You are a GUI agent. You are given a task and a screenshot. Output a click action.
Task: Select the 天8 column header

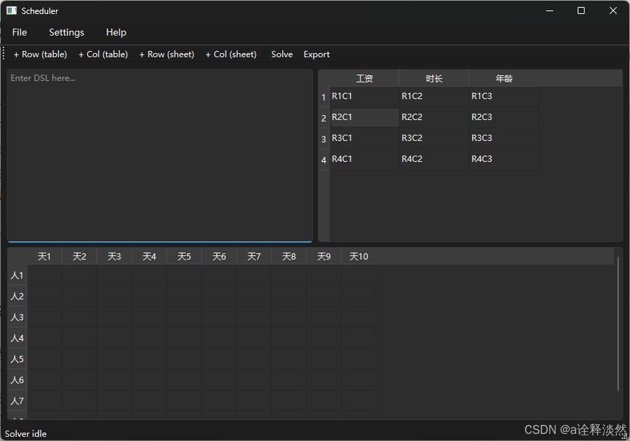(289, 256)
